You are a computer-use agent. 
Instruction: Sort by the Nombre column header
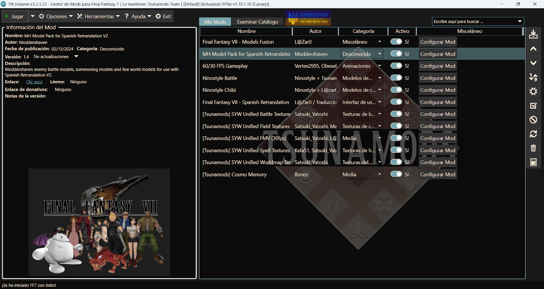tap(247, 31)
